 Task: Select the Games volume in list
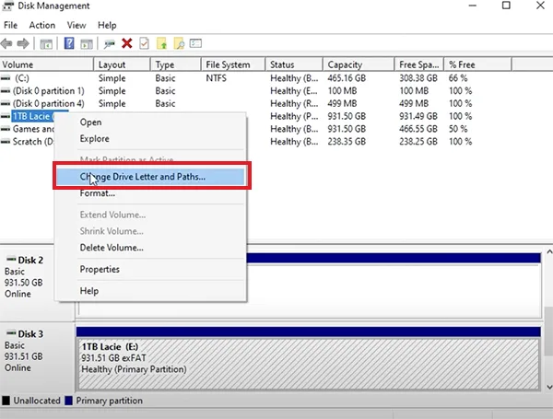click(33, 129)
